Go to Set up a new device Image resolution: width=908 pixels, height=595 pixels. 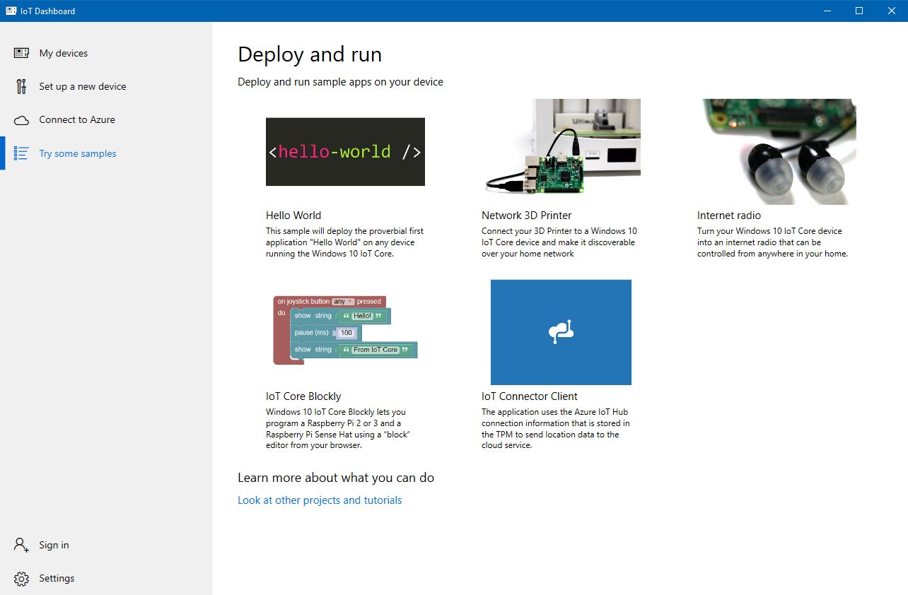pos(106,86)
